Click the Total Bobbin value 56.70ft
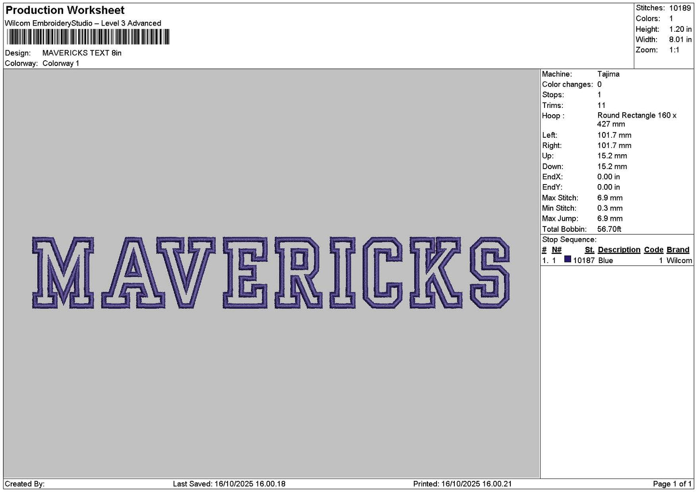 tap(609, 229)
